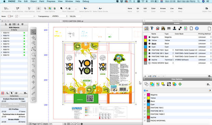Toggle Magenta visibility in View Options
Image resolution: width=212 pixels, height=125 pixels.
pyautogui.click(x=145, y=95)
